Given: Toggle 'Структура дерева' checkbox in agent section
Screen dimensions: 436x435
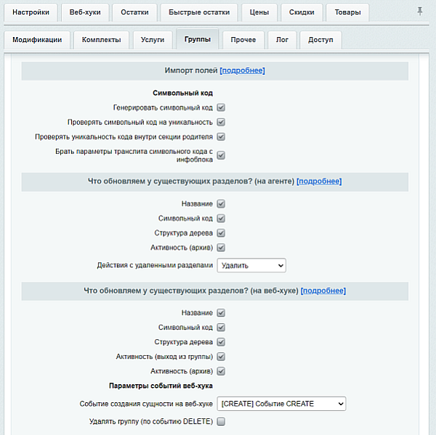Looking at the screenshot, I should [x=221, y=233].
